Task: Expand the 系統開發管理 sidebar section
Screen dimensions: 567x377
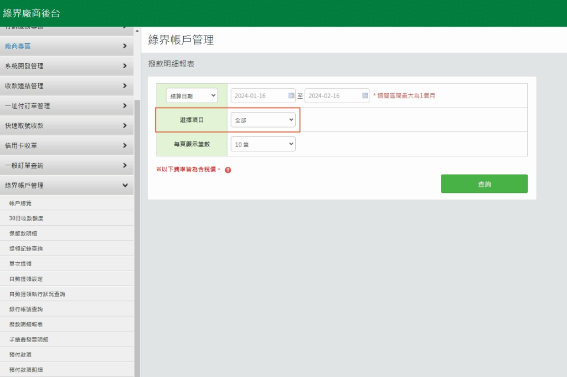Action: pyautogui.click(x=66, y=66)
